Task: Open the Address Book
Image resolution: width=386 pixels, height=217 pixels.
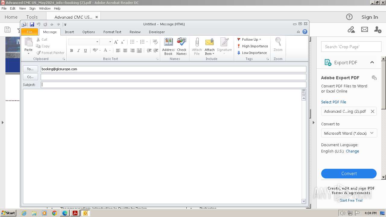Action: [x=168, y=46]
